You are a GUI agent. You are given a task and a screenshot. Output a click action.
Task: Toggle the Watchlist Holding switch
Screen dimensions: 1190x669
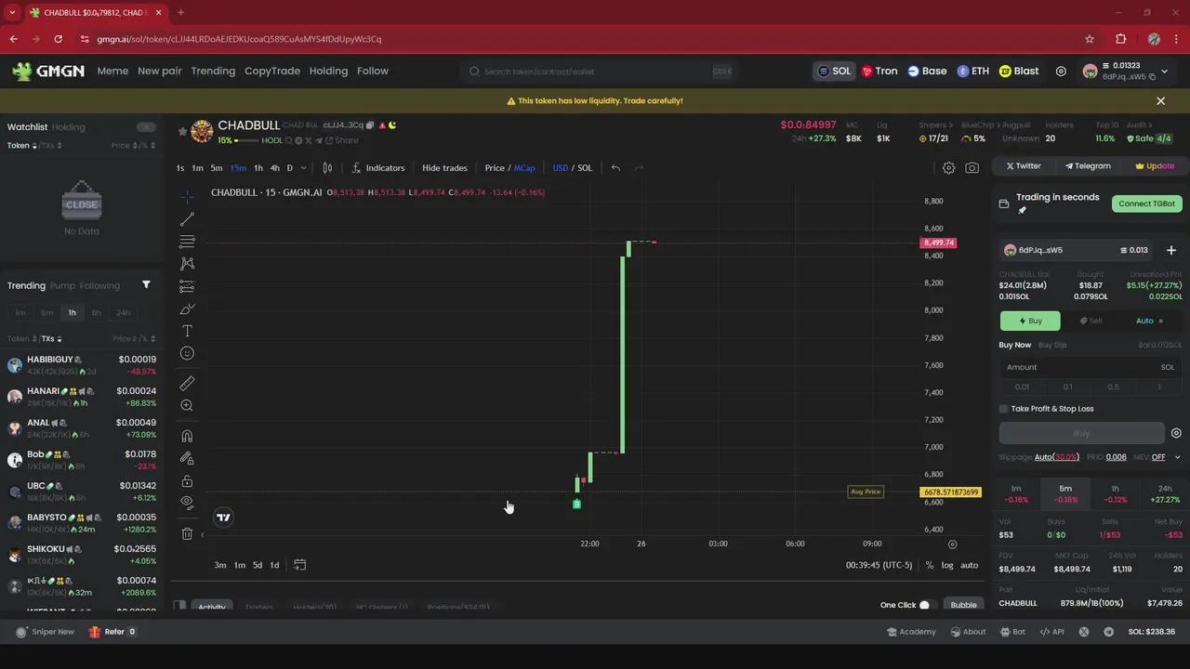146,127
